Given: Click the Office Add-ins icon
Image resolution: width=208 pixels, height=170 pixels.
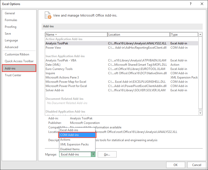Looking at the screenshot, I should click(48, 15).
